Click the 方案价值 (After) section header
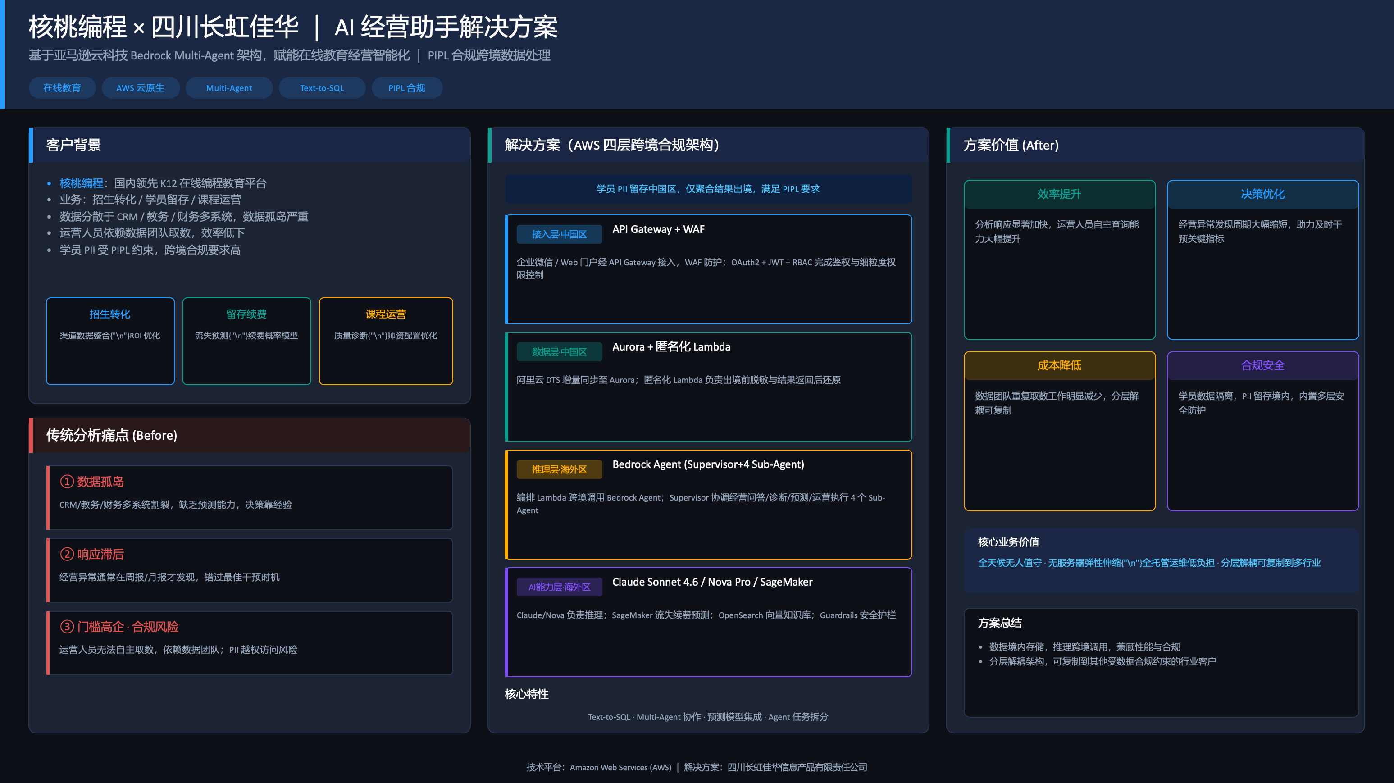The width and height of the screenshot is (1394, 783). pos(1155,145)
